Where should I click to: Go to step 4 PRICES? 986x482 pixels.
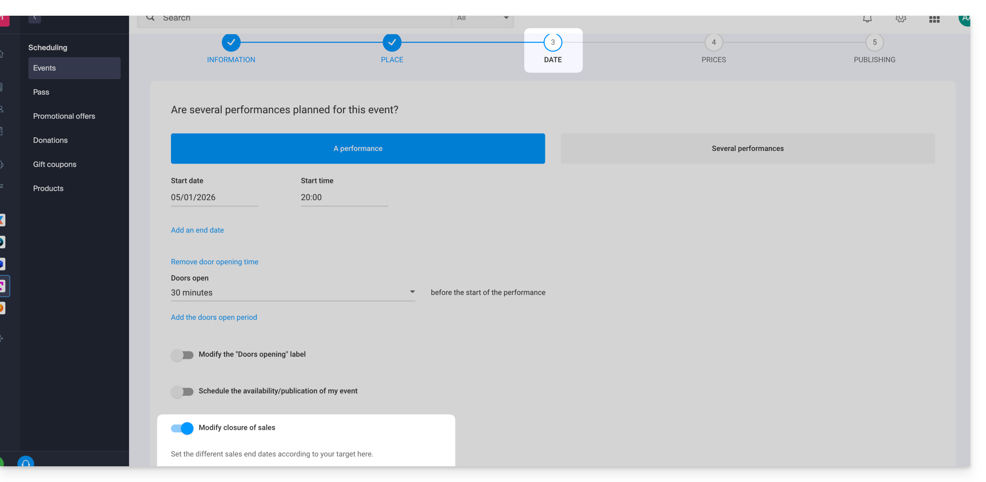[713, 42]
